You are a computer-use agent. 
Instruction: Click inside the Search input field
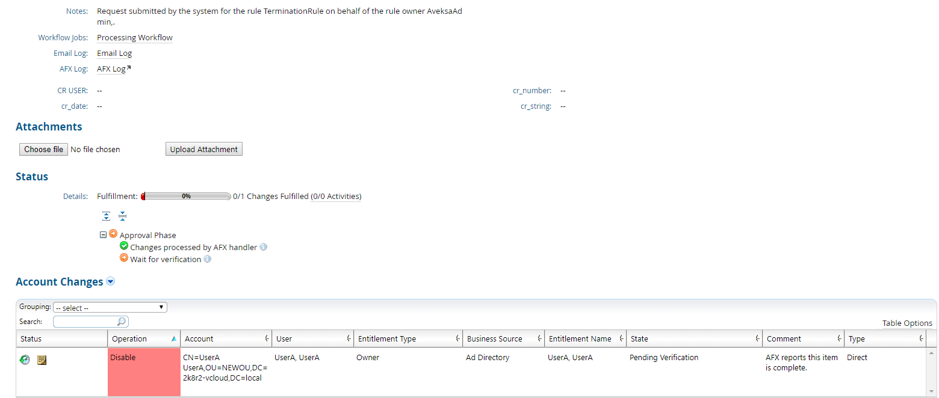pos(85,322)
